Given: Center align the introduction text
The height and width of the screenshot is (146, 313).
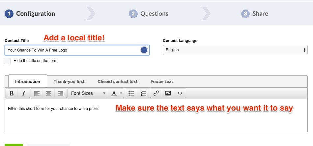Looking at the screenshot, I should pos(49,93).
